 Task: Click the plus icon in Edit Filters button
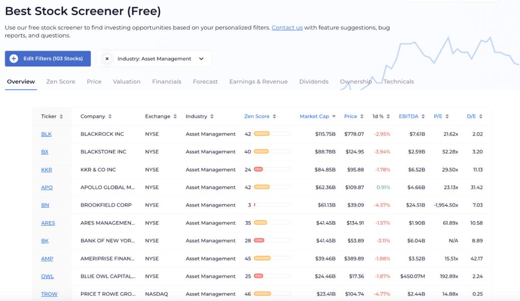(14, 59)
